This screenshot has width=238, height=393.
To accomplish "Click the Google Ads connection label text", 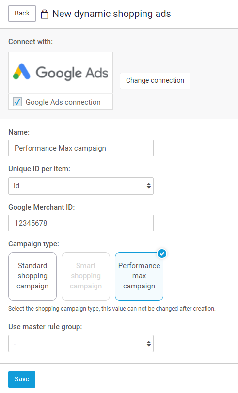I will 63,102.
